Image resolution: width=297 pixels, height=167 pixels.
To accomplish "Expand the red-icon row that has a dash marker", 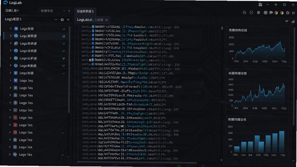I will pos(10,132).
